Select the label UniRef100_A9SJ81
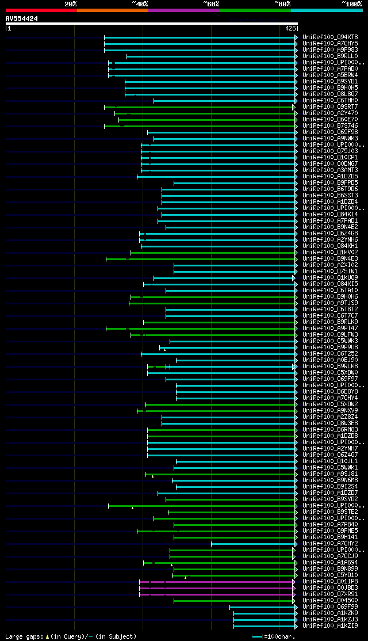Image resolution: width=368 pixels, height=641 pixels. pos(330,474)
